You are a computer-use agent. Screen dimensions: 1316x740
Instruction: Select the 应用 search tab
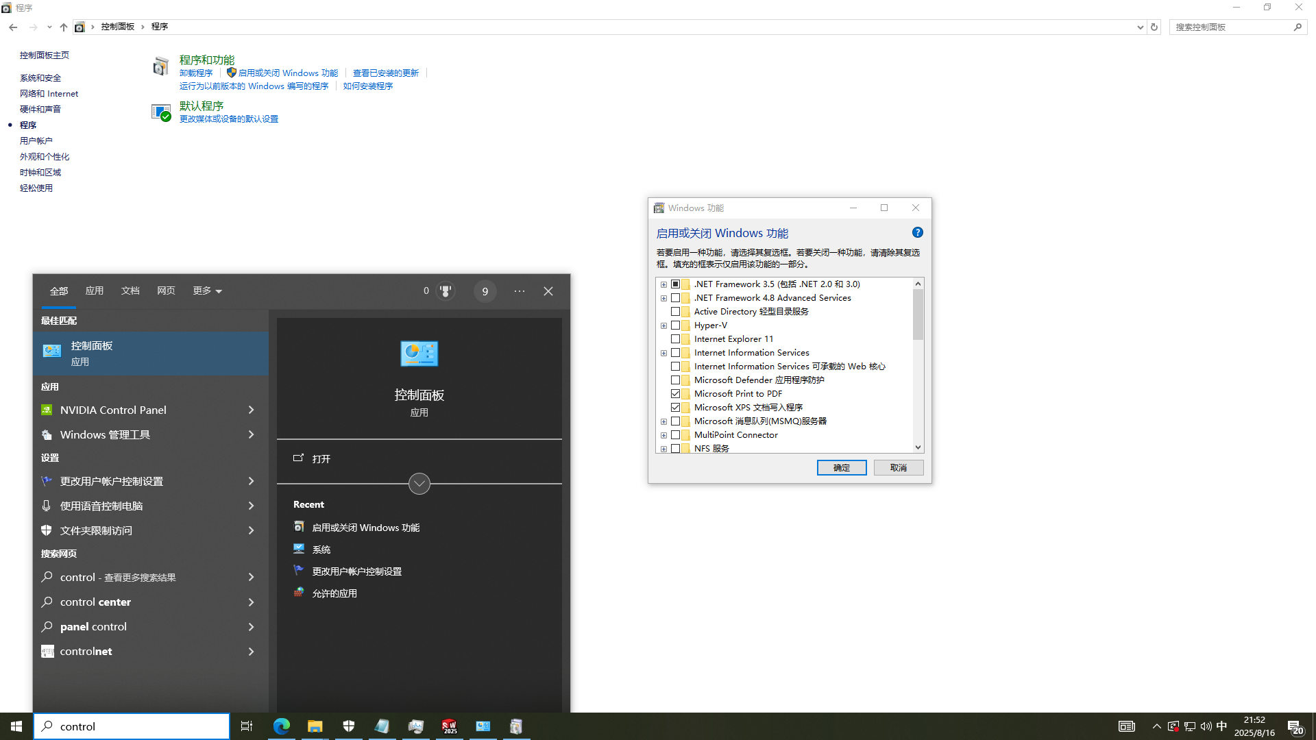point(95,291)
